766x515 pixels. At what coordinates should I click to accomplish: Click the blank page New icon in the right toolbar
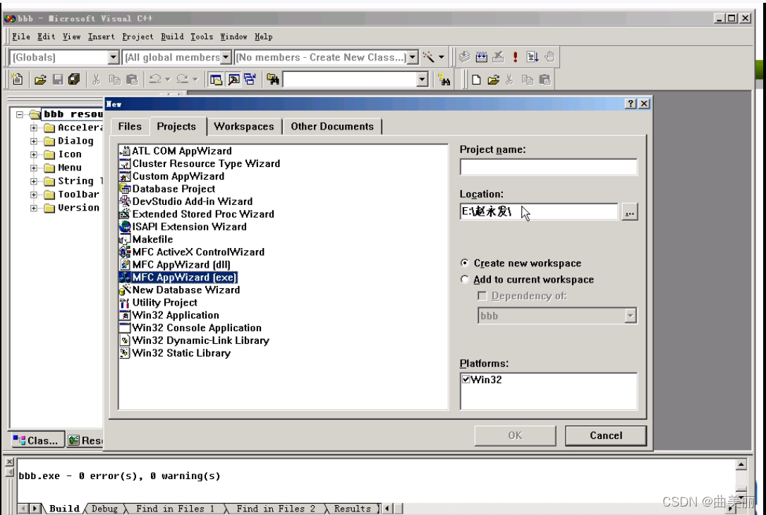click(x=476, y=80)
